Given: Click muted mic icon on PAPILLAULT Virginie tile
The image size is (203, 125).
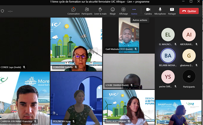Looking at the screenshot, I should 129,121.
